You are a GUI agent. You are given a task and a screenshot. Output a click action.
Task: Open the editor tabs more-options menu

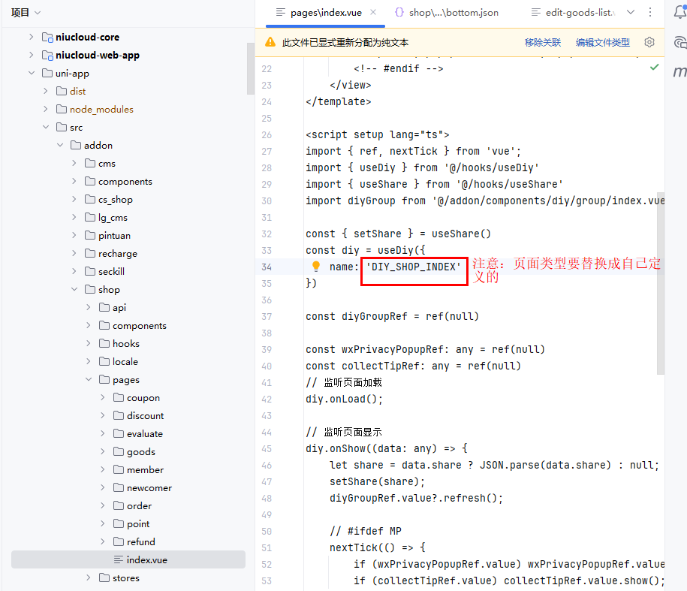(650, 12)
